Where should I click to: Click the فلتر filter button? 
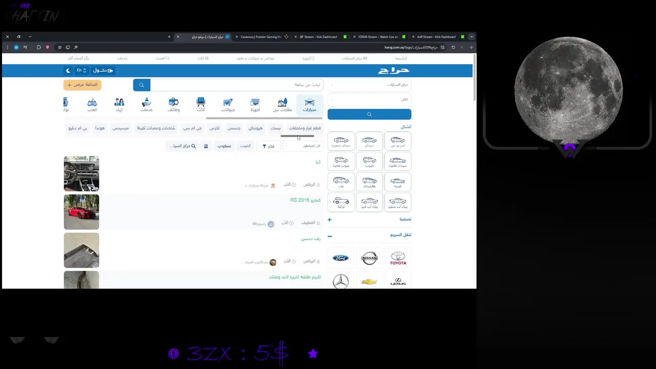(x=269, y=146)
